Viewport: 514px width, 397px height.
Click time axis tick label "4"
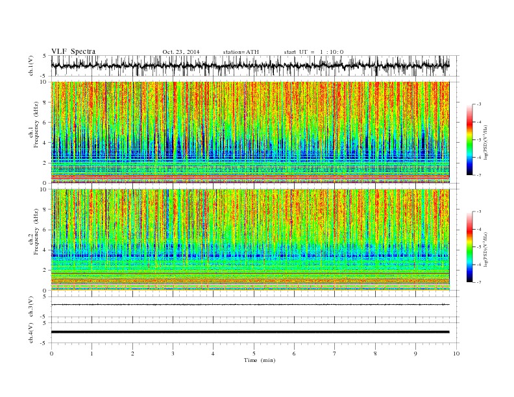(x=213, y=354)
